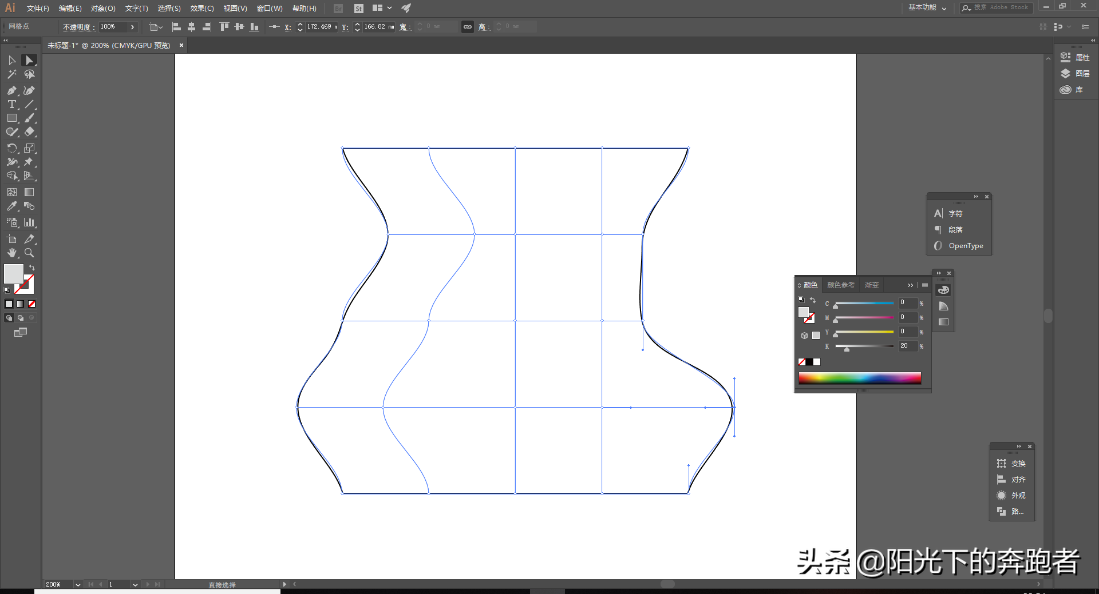Select the Rectangle tool
This screenshot has width=1099, height=594.
[x=12, y=118]
